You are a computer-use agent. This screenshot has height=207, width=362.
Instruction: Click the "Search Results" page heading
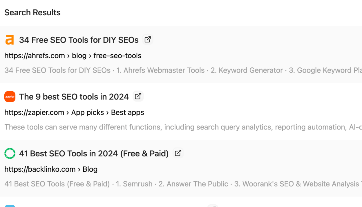pyautogui.click(x=32, y=12)
